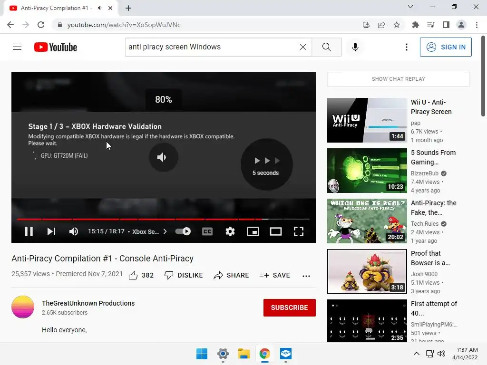487x365 pixels.
Task: Expand the Xbox Se... chapter chevron
Action: [x=165, y=231]
